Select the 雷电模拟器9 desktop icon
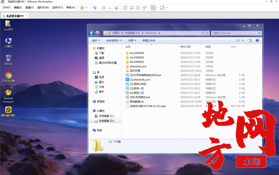 click(8, 112)
